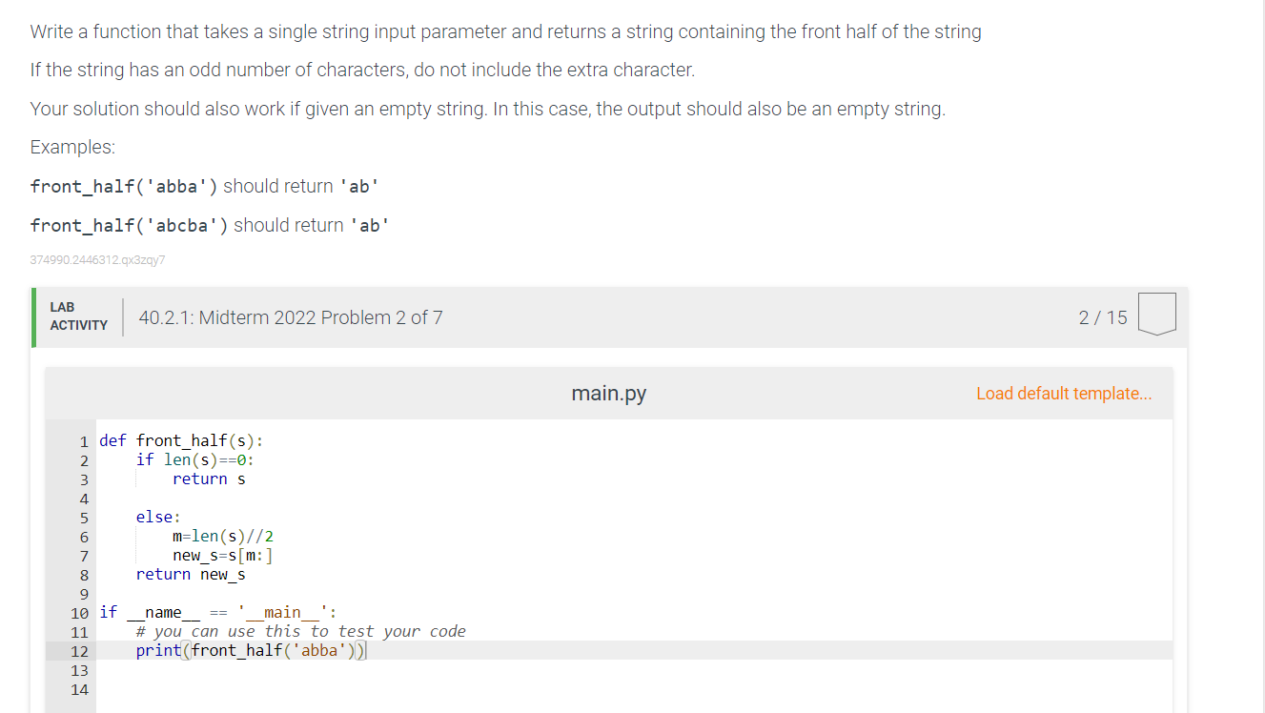Select the return new_s statement

191,575
